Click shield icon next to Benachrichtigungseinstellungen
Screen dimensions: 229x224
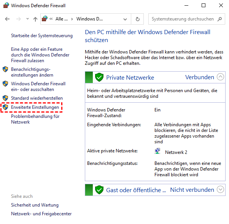pyautogui.click(x=5, y=69)
